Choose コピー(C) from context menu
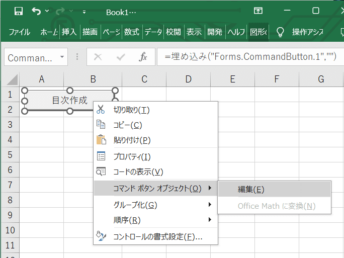 156,125
